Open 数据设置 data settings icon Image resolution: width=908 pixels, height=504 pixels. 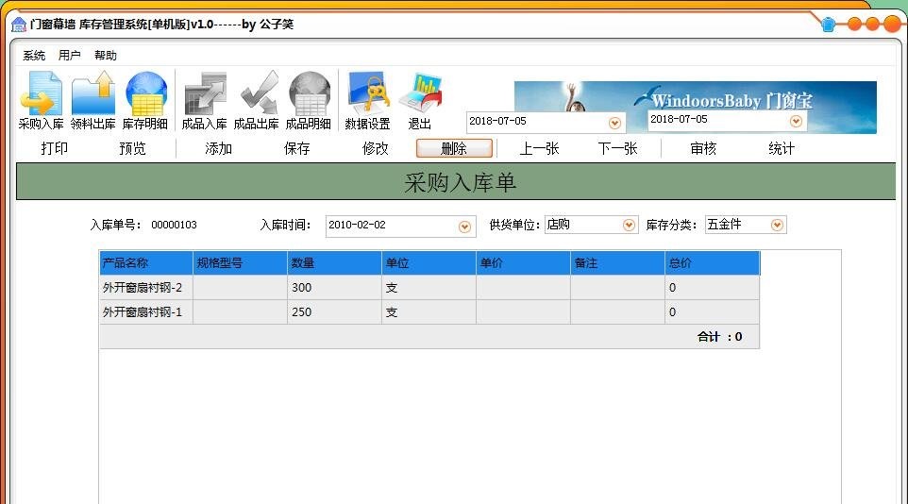click(367, 100)
